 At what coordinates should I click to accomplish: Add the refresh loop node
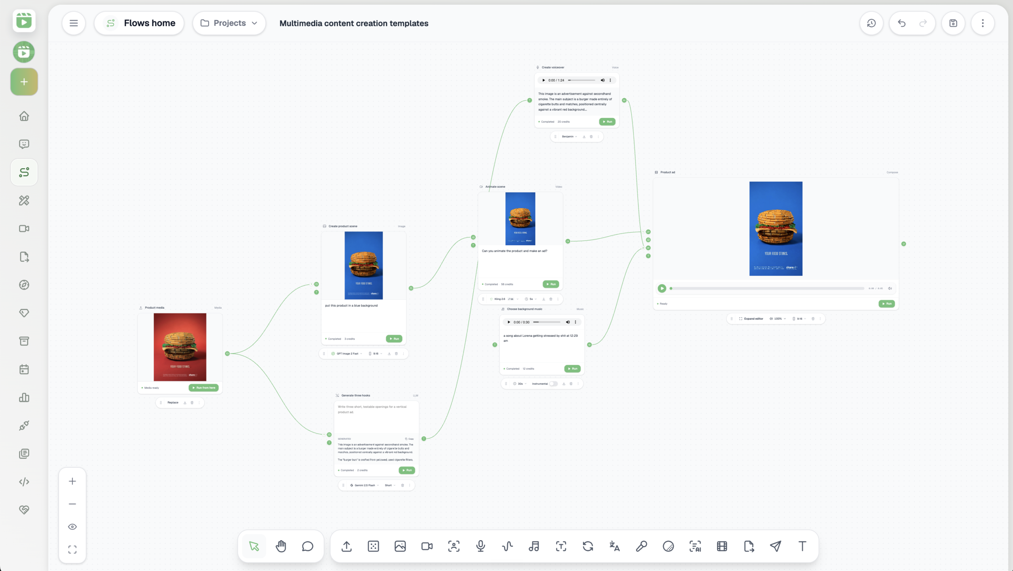(588, 546)
